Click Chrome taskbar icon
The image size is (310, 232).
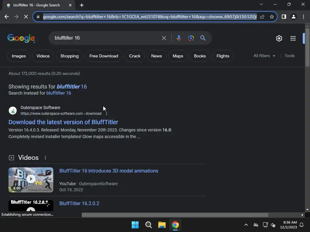pos(175,225)
